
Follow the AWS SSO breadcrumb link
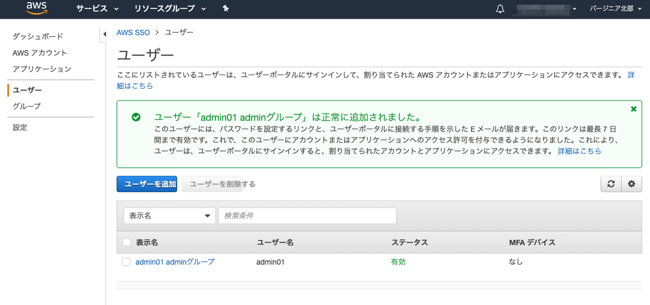click(133, 32)
